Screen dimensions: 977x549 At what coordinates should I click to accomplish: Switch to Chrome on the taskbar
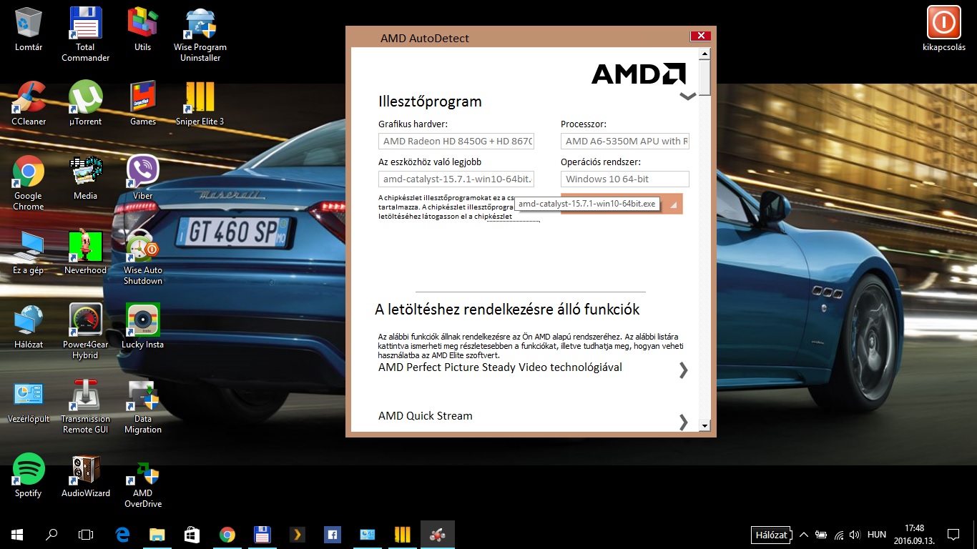click(227, 534)
